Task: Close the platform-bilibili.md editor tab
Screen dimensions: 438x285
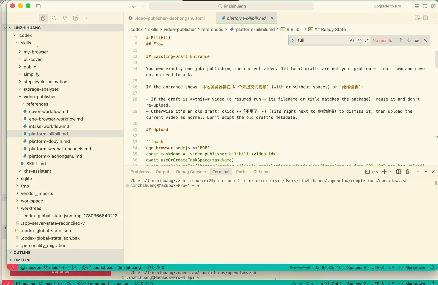Action: pos(272,18)
